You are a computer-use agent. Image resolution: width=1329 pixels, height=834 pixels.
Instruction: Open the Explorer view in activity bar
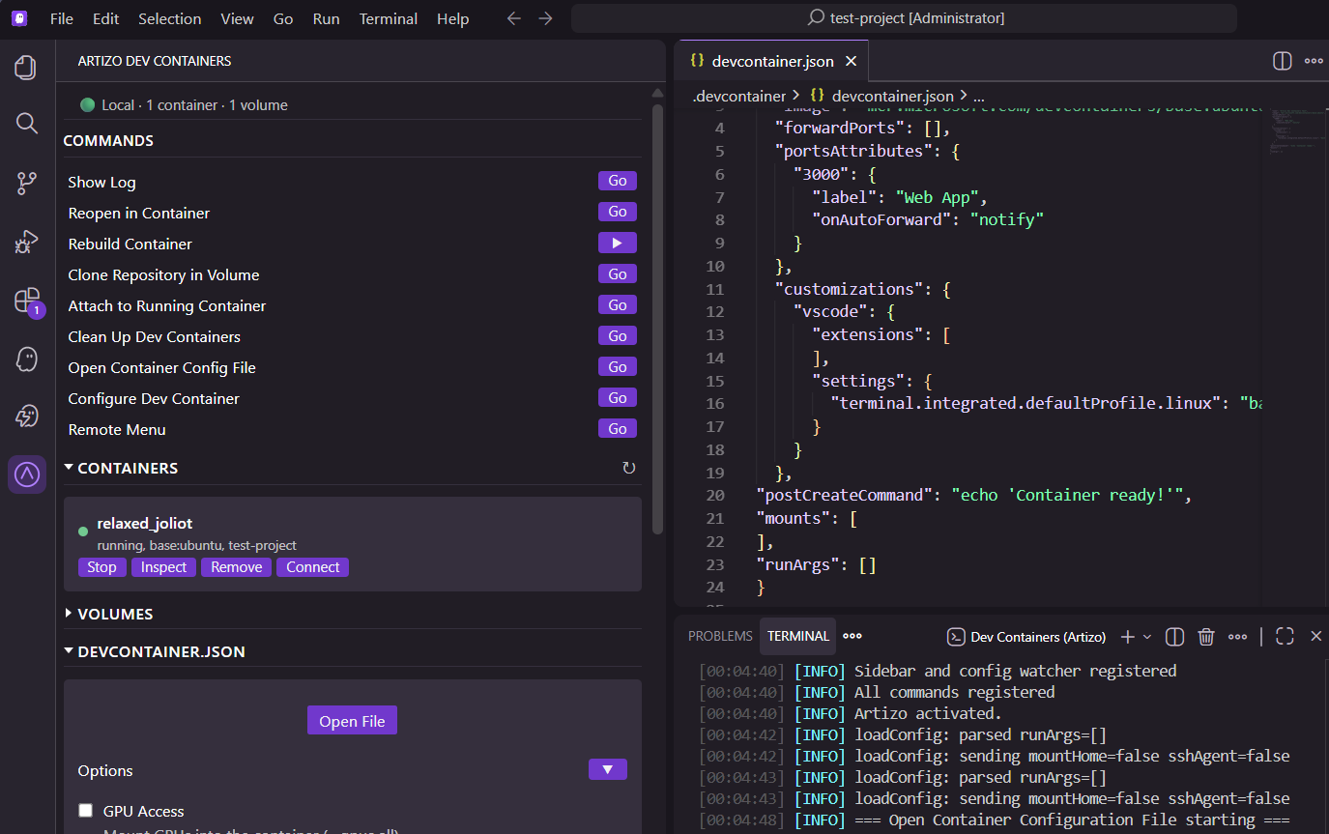coord(27,68)
